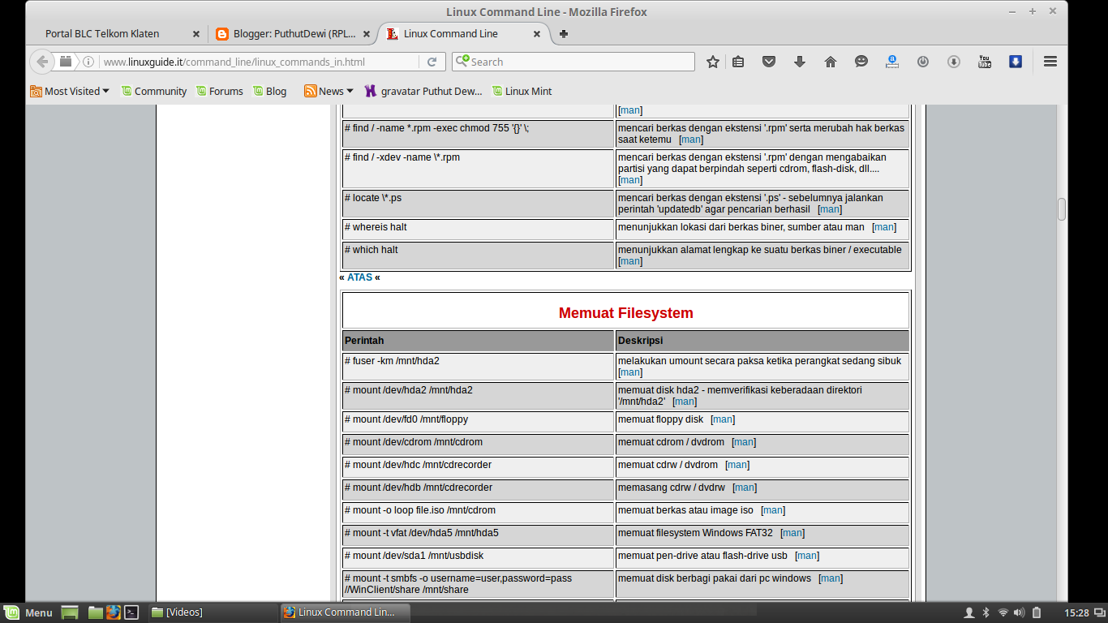Open man link for fuser -km
Image resolution: width=1108 pixels, height=623 pixels.
(630, 372)
